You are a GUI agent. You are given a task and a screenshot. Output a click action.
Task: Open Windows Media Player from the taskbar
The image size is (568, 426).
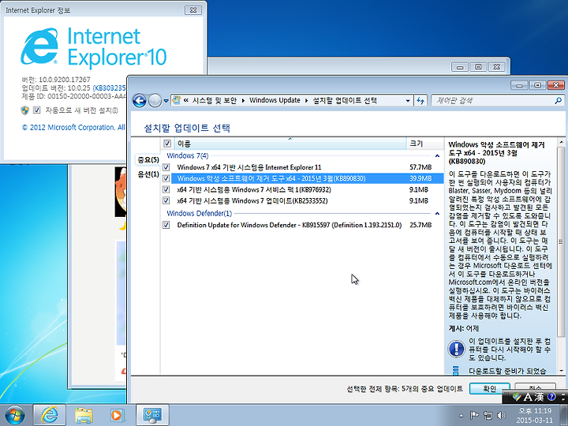[117, 415]
